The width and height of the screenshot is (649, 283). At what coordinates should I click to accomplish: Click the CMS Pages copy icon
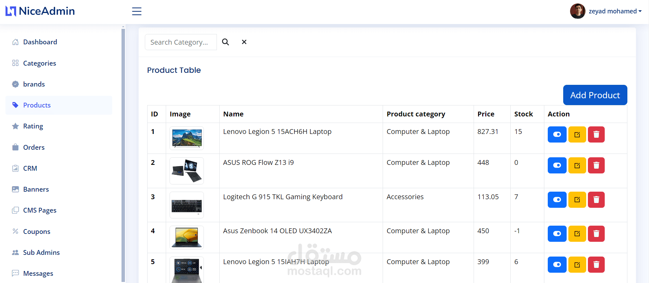point(15,210)
